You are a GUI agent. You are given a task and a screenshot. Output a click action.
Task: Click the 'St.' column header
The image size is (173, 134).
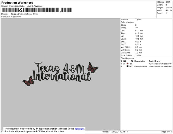(132, 61)
